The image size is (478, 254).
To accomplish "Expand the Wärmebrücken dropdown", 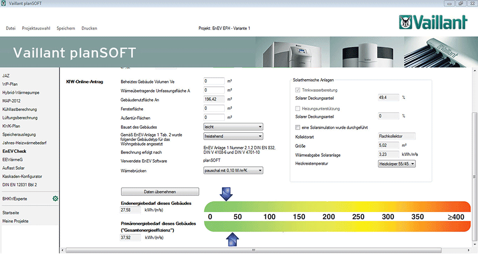I will click(x=233, y=171).
